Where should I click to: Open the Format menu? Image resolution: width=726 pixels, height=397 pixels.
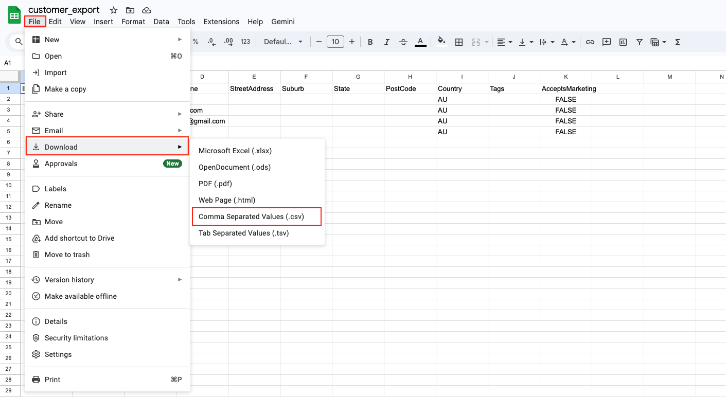pyautogui.click(x=133, y=22)
